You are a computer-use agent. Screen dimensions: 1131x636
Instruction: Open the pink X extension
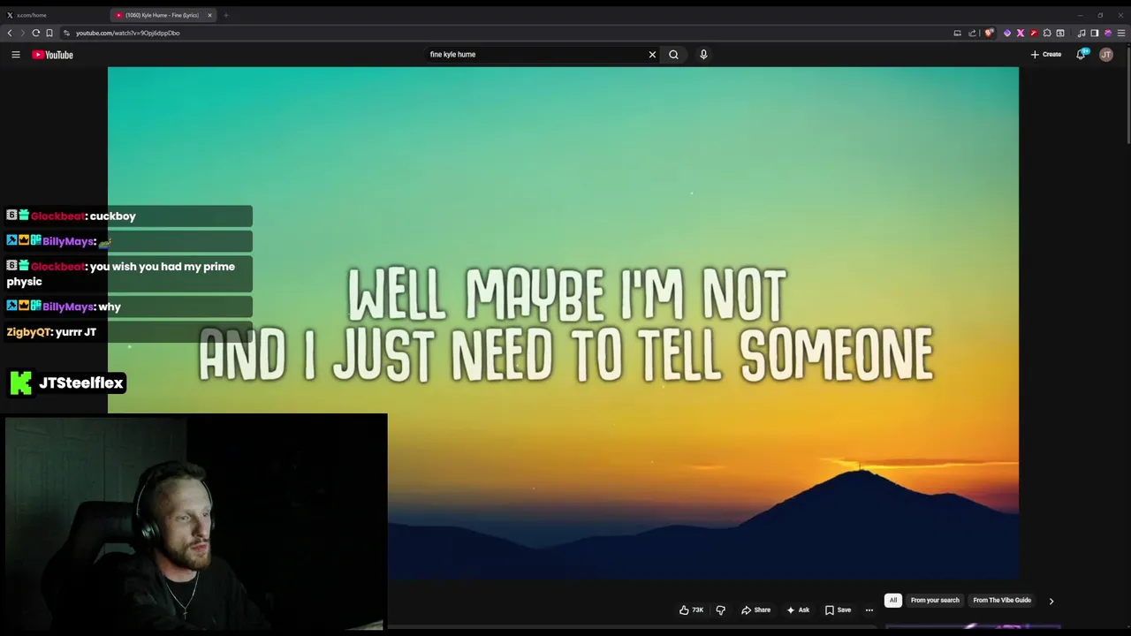coord(1020,33)
